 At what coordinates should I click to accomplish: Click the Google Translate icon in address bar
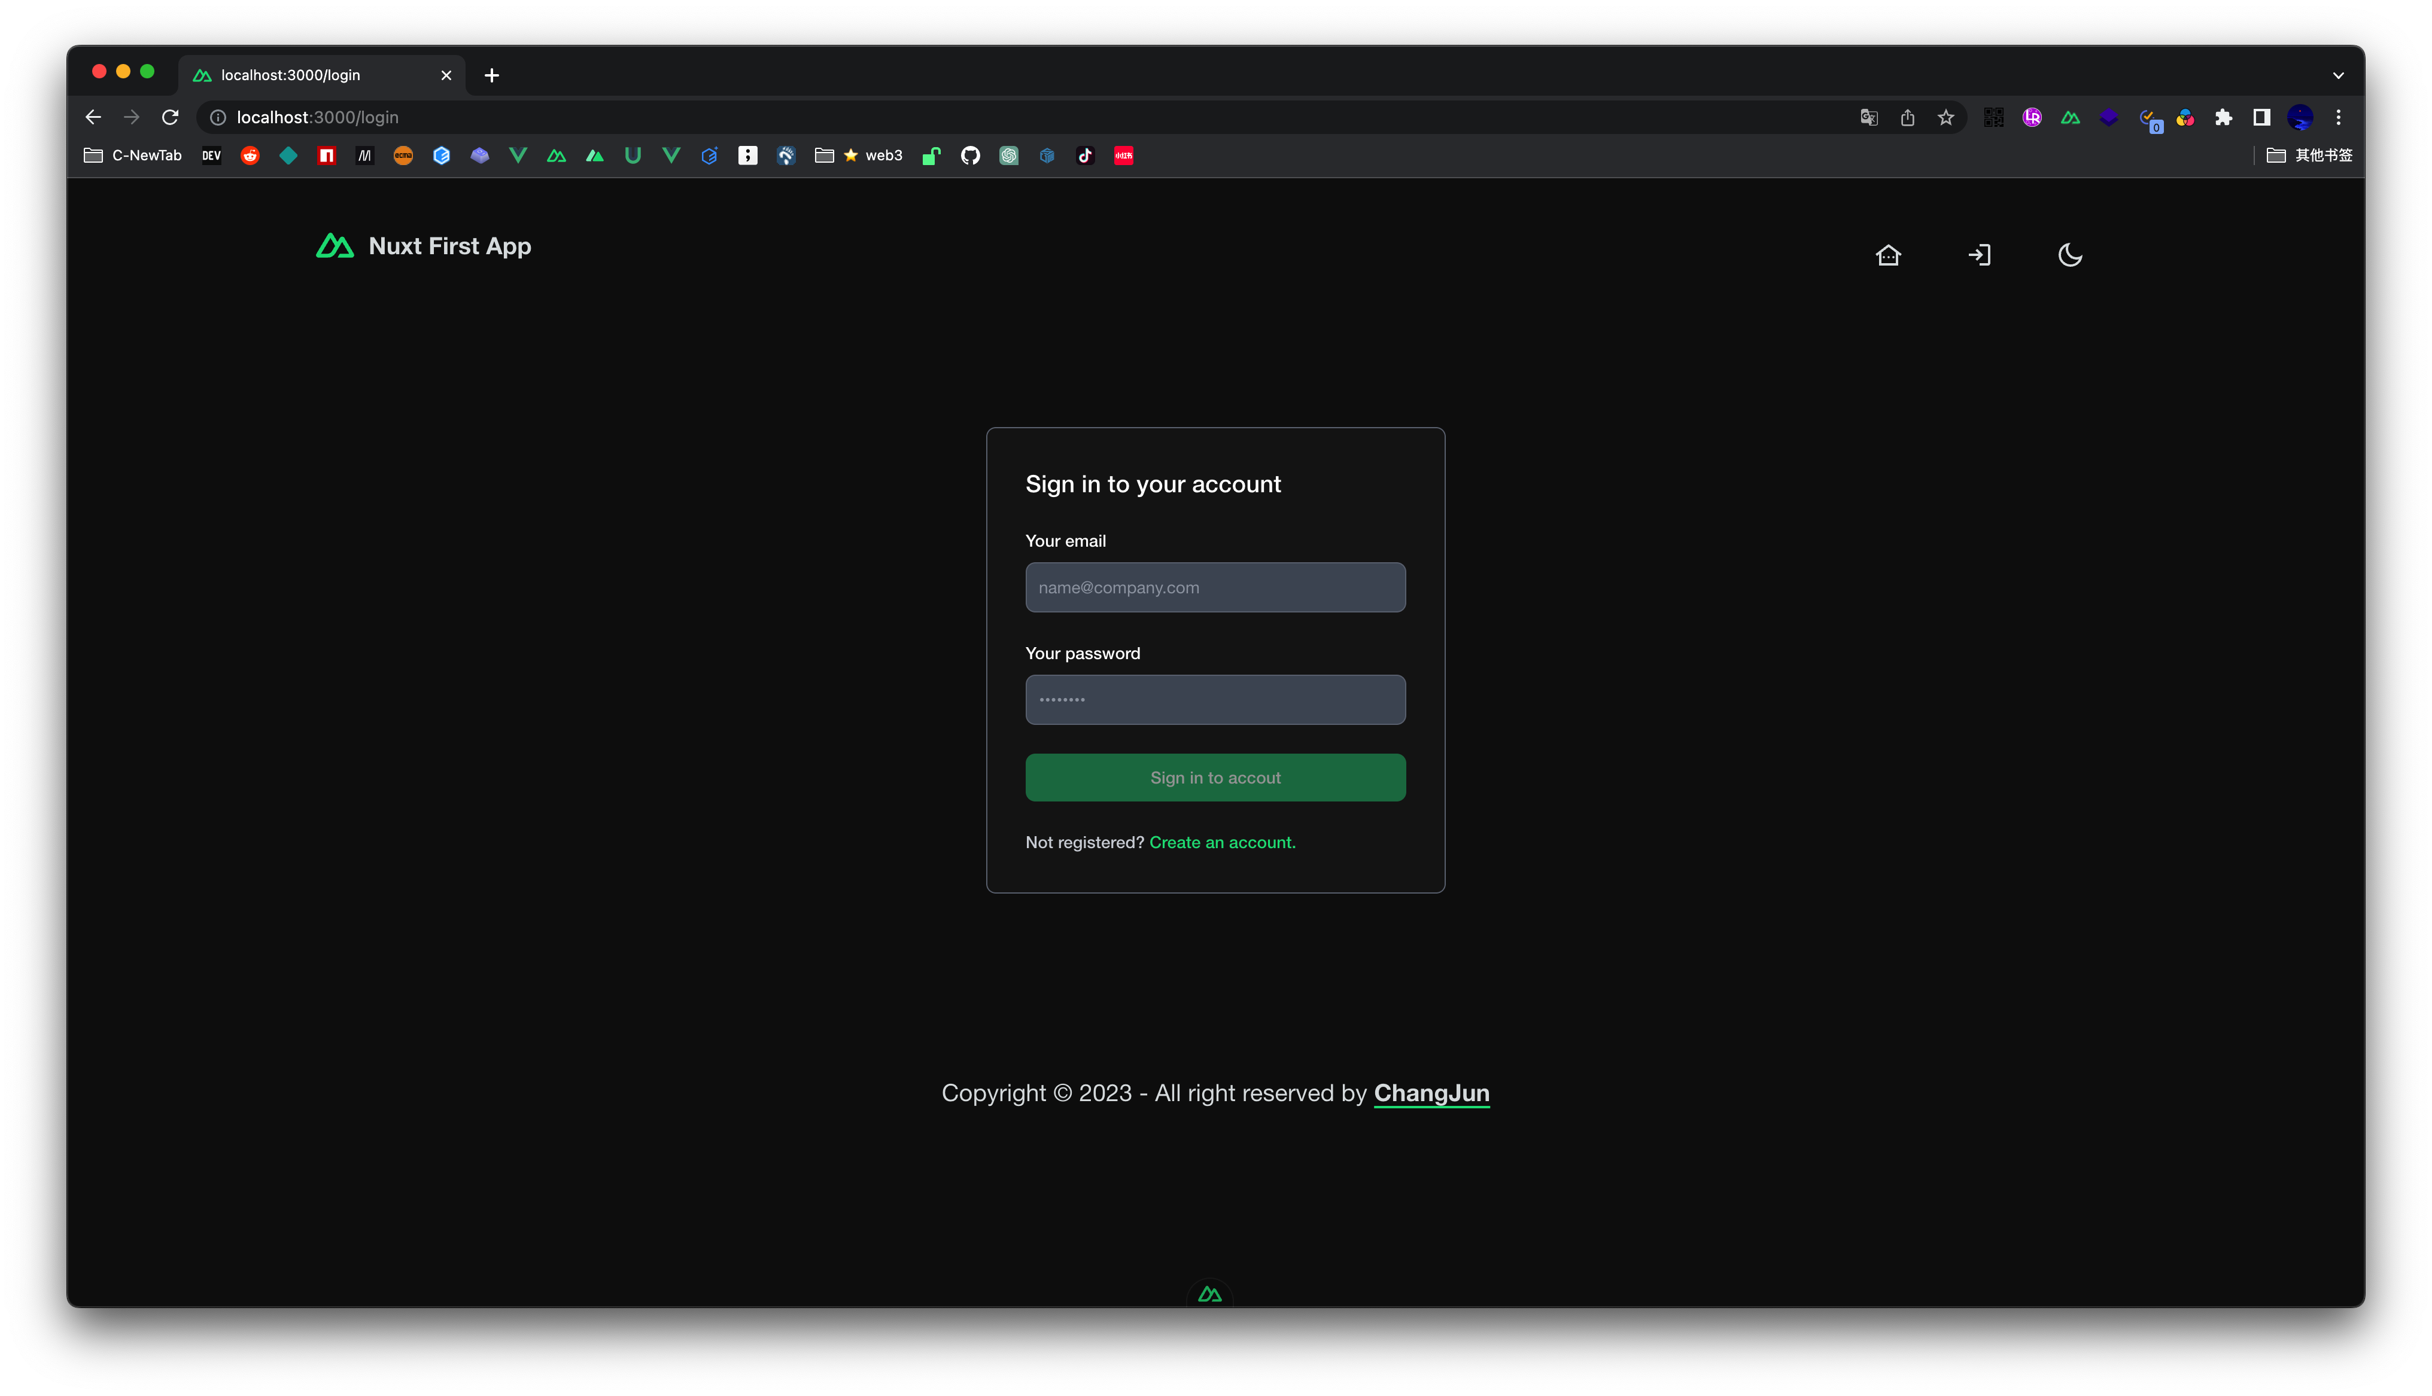click(x=1868, y=117)
